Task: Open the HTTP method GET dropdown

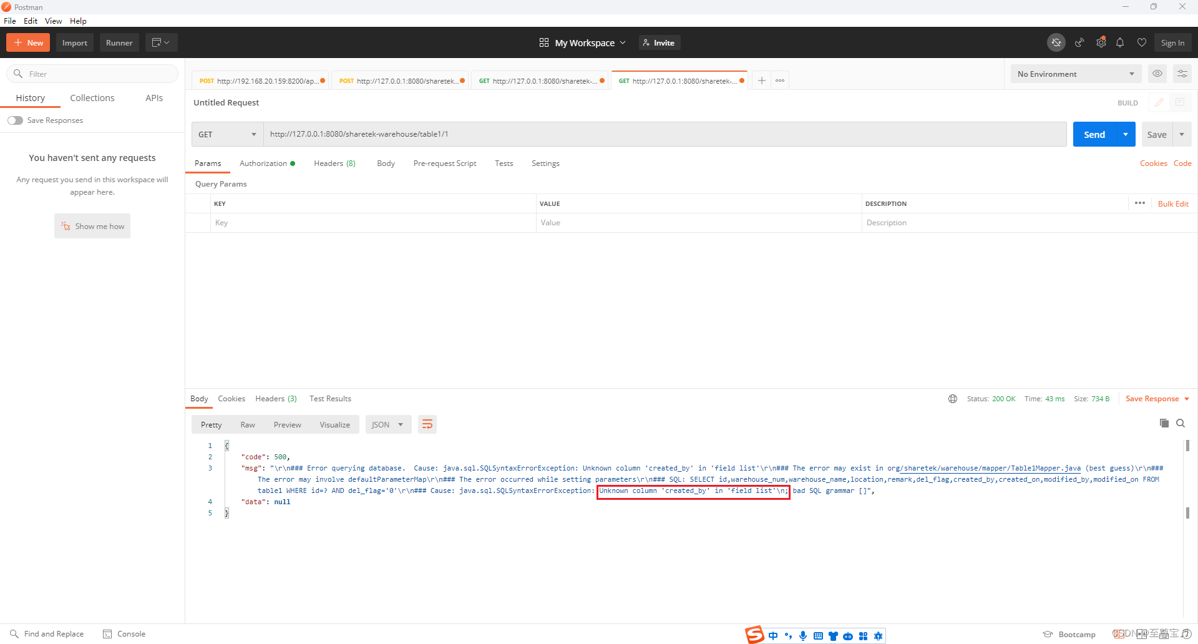Action: pos(227,134)
